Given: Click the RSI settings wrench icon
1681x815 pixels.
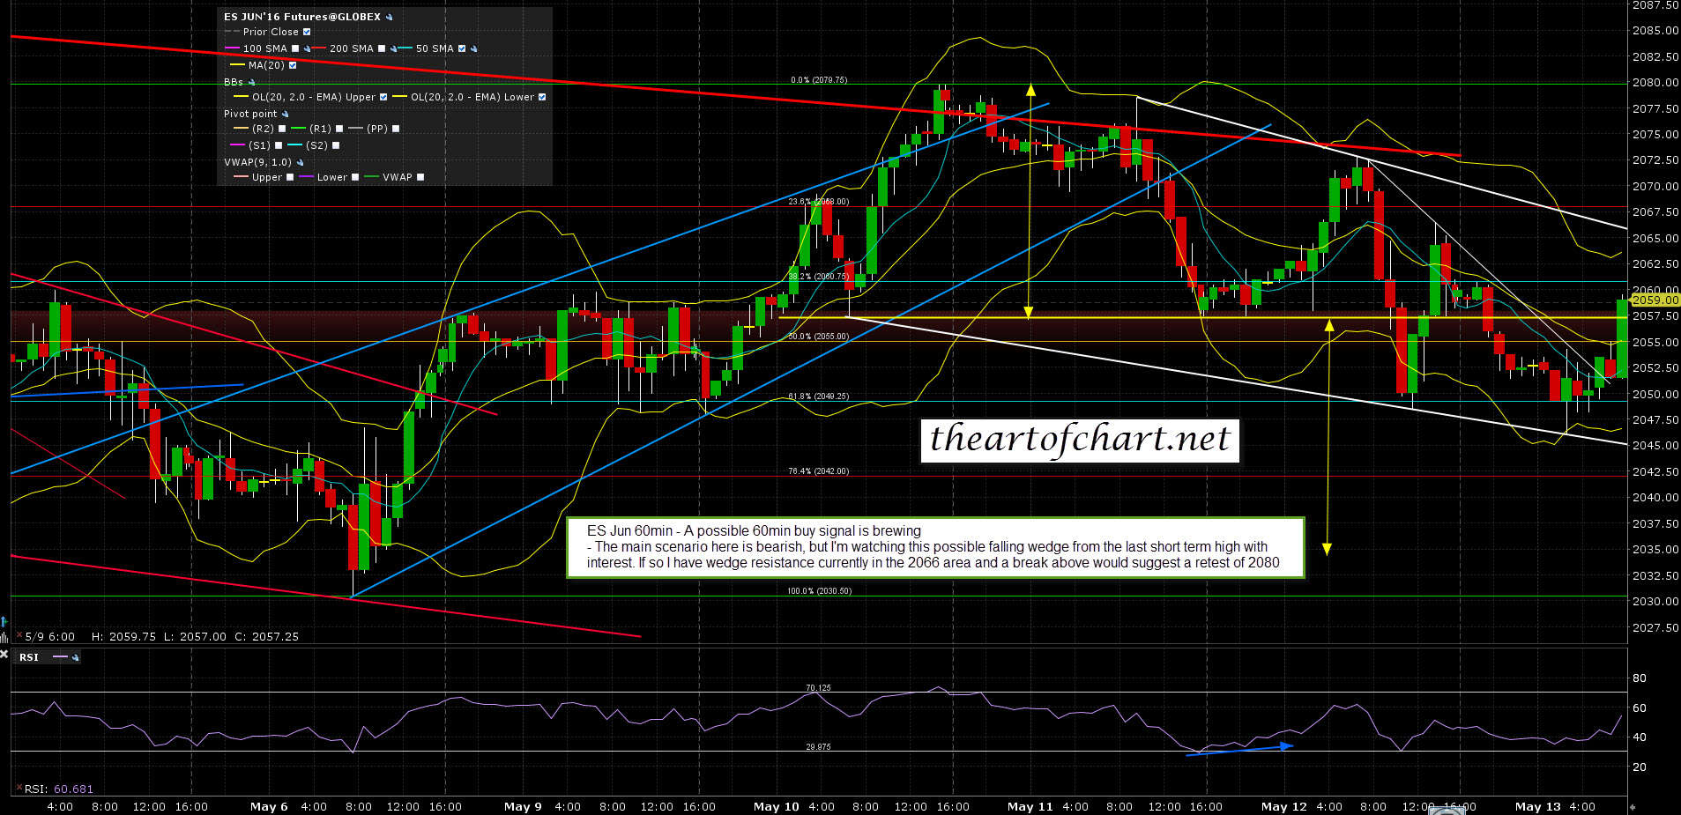Looking at the screenshot, I should [x=75, y=657].
